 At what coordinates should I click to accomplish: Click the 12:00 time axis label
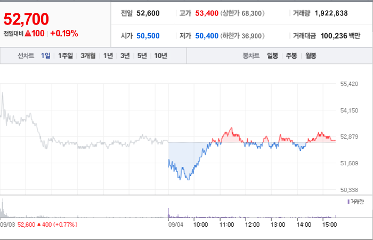coord(252,225)
